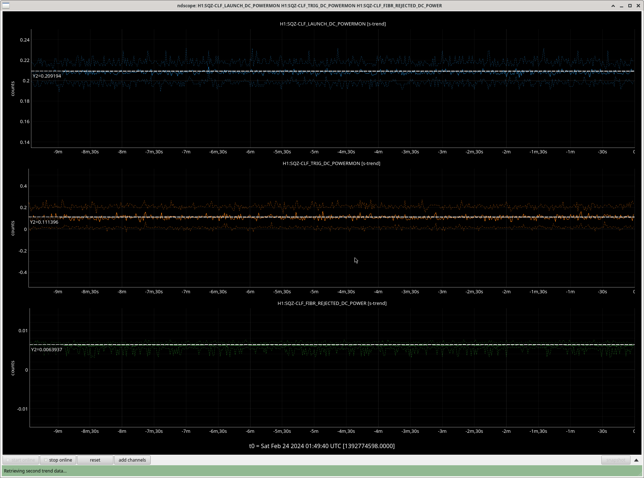
Task: Open the window menu icon in title bar
Action: (6, 5)
